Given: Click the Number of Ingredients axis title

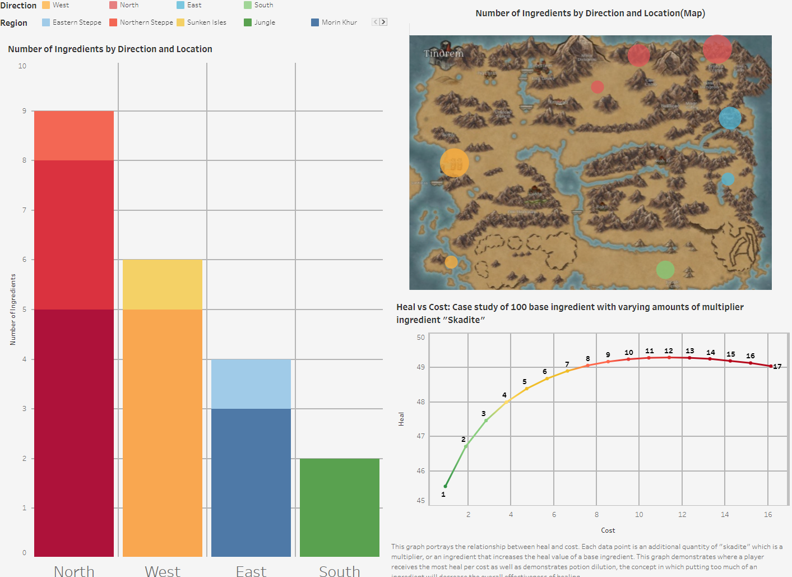Looking at the screenshot, I should coord(13,310).
